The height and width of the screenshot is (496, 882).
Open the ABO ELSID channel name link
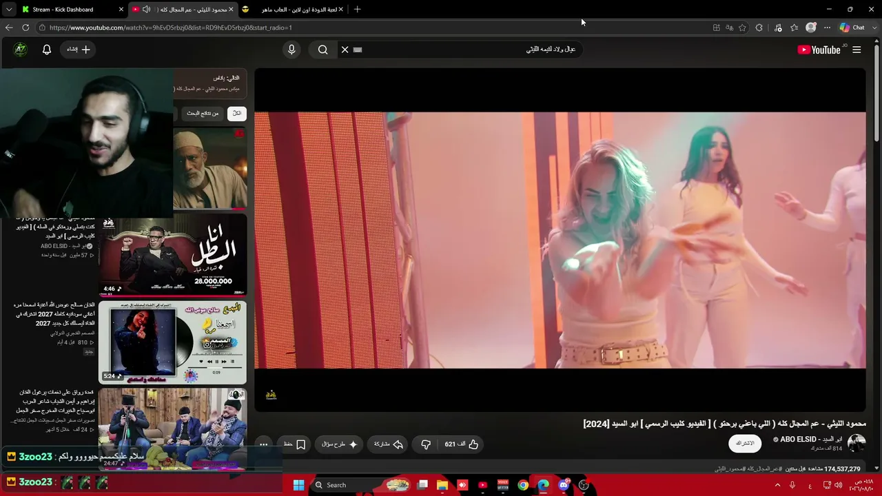811,440
